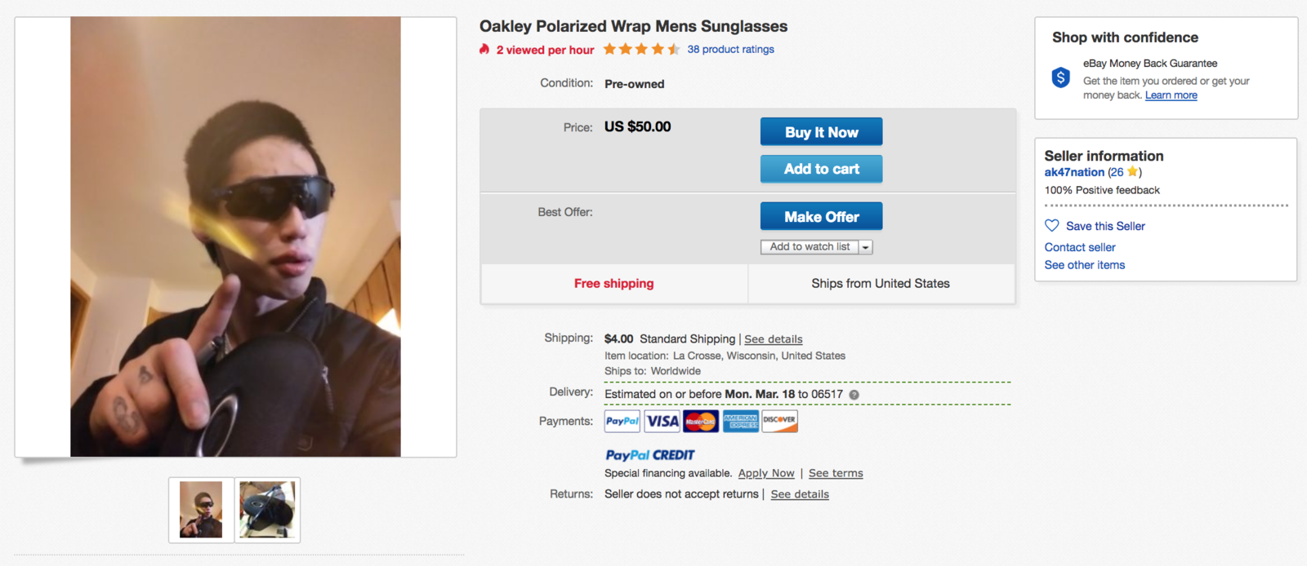The width and height of the screenshot is (1307, 566).
Task: Click the Visa card icon
Action: (x=662, y=421)
